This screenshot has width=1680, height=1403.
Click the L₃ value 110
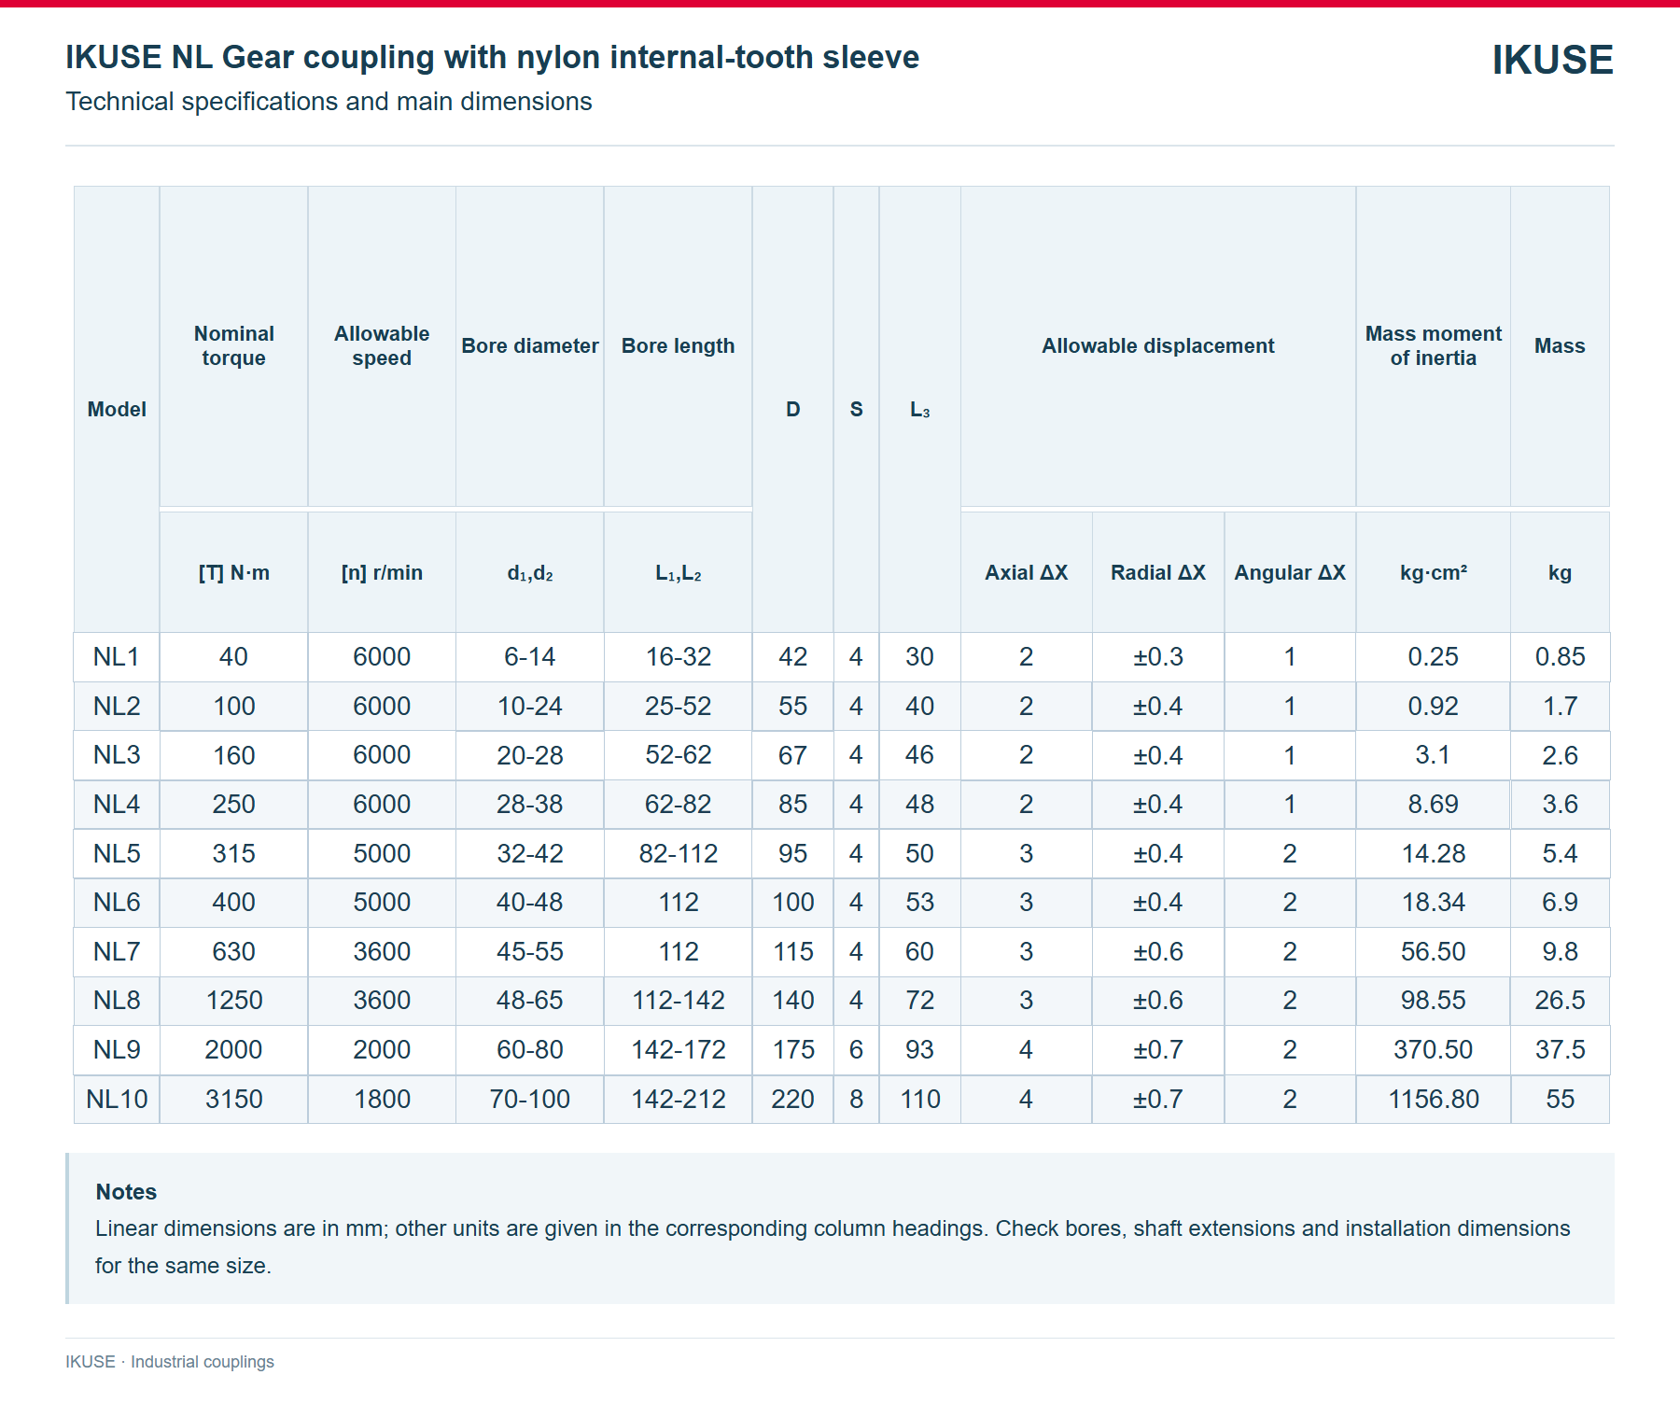tap(919, 1099)
